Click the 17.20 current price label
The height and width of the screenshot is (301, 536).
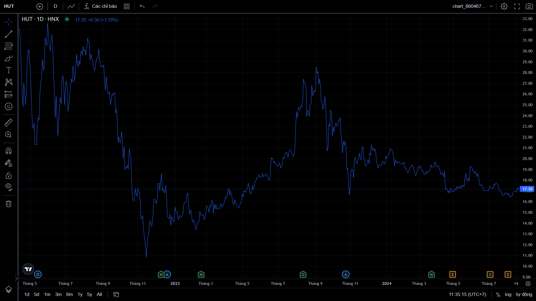coord(527,189)
